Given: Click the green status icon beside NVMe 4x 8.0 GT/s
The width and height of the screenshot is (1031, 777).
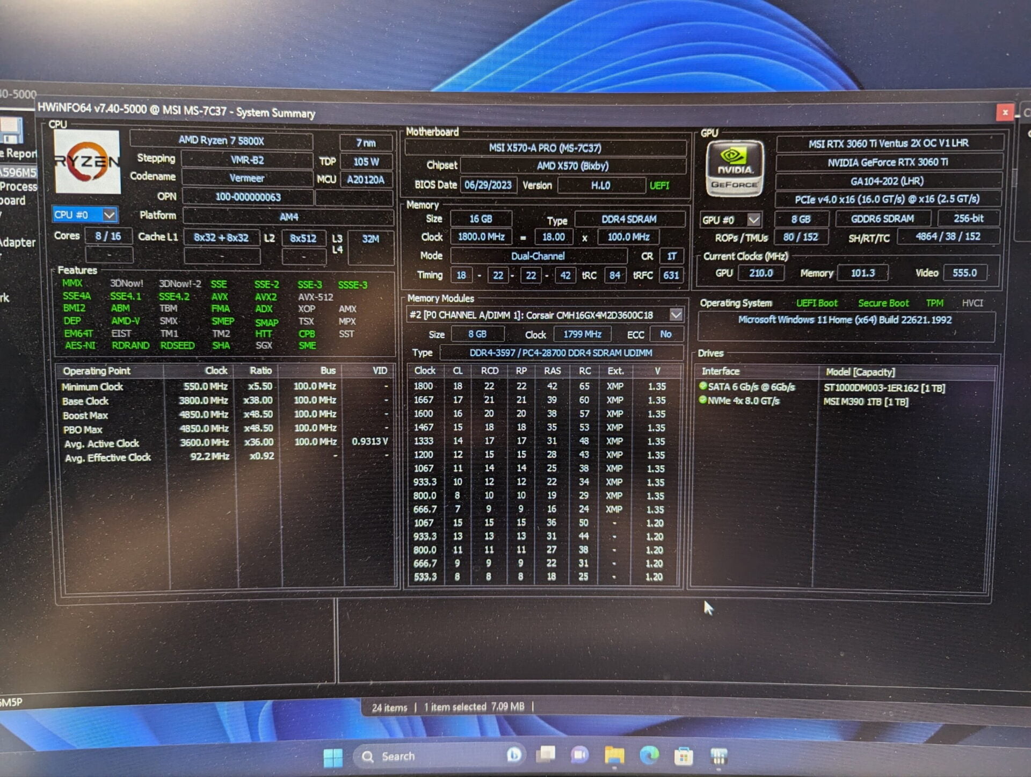Looking at the screenshot, I should click(x=702, y=400).
